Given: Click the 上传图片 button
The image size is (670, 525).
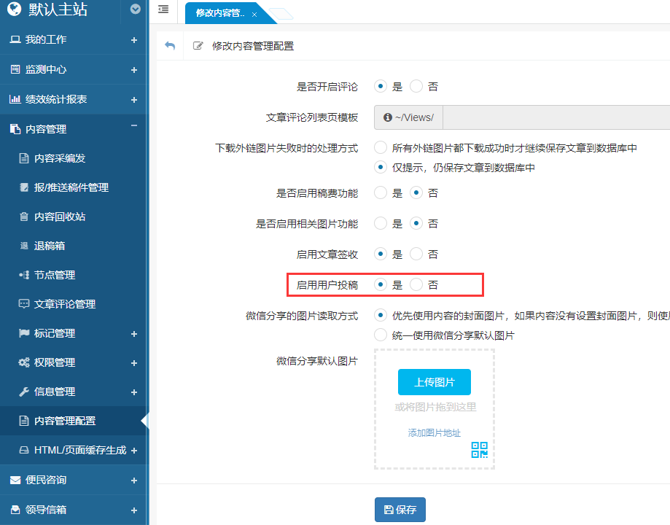Looking at the screenshot, I should click(x=435, y=382).
